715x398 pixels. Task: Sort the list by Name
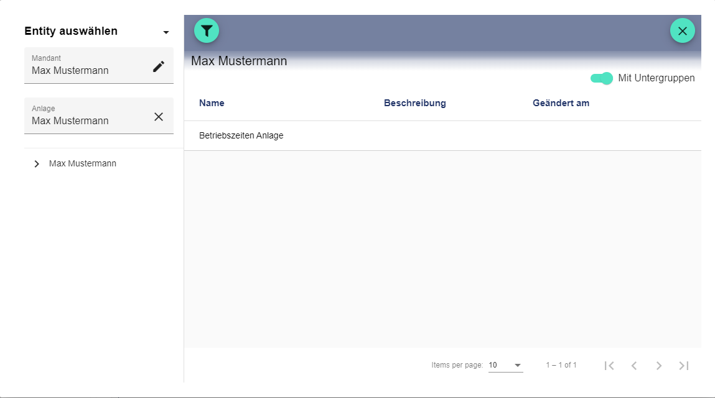click(212, 102)
